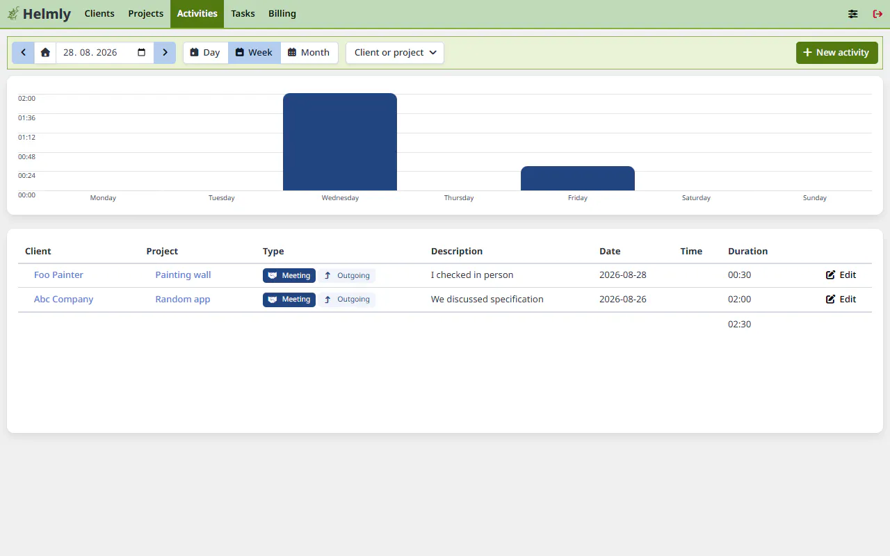This screenshot has width=890, height=556.
Task: Switch to Day view
Action: (205, 53)
